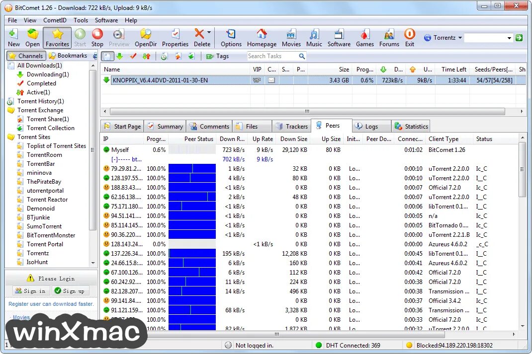532x354 pixels.
Task: Click Register user can download faster link
Action: [x=51, y=304]
